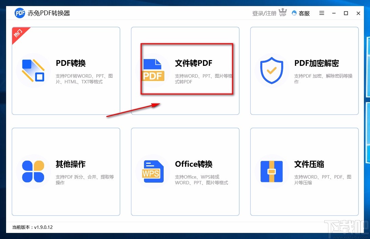Open the 文件压缩 card
Viewport: 370px width, 239px height.
tap(304, 171)
